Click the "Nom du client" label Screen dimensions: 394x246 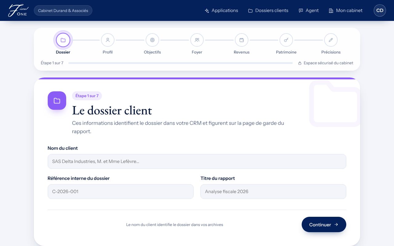point(62,148)
